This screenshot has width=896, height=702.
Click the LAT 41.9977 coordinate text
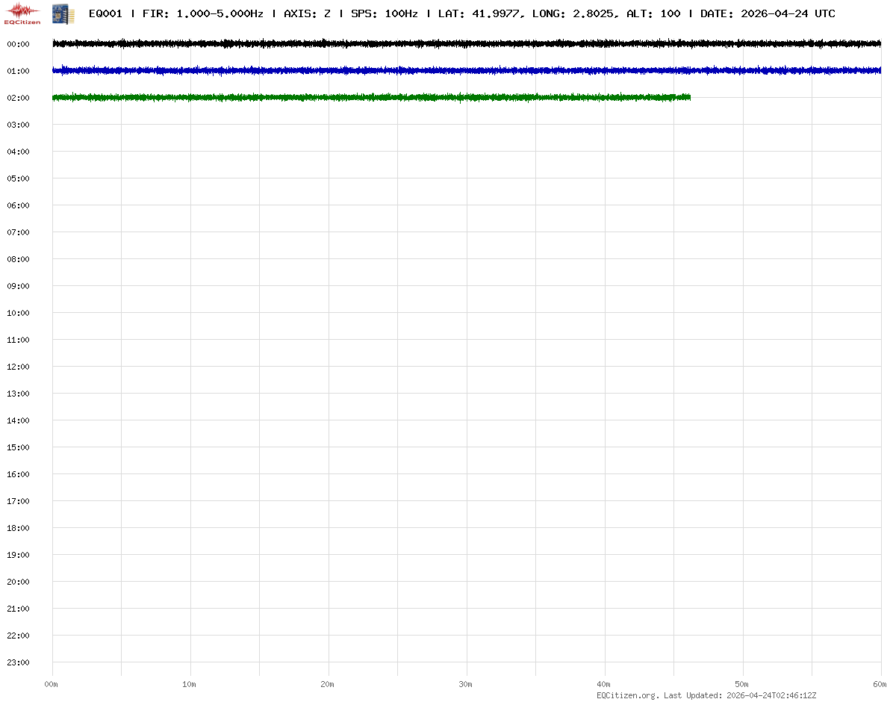pyautogui.click(x=479, y=13)
